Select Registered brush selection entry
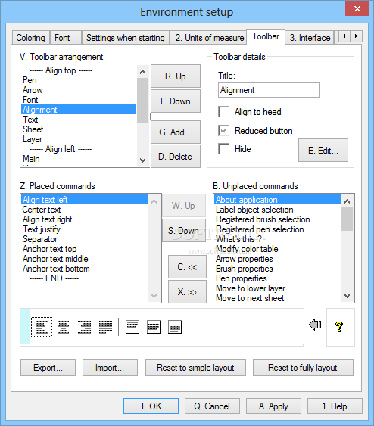 [278, 219]
